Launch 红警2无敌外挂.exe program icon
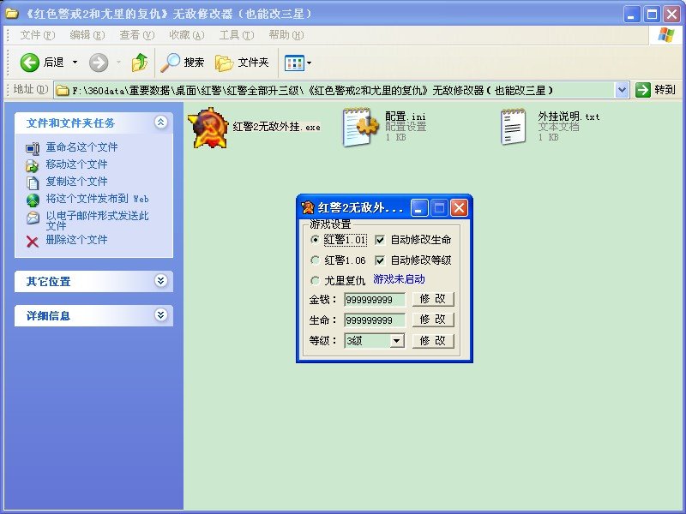686x514 pixels. [x=208, y=128]
